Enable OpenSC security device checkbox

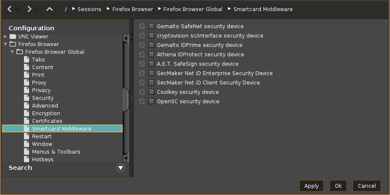tap(151, 102)
